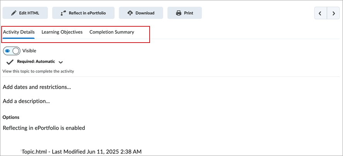This screenshot has width=343, height=156.
Task: Click the Reflect in ePortfolio icon
Action: 63,13
